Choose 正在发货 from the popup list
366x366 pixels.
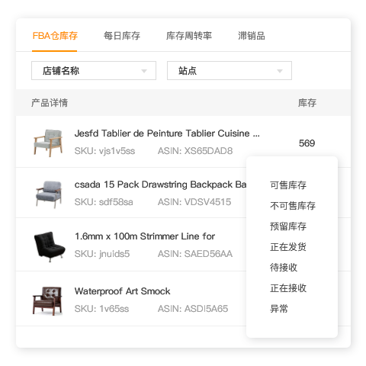pyautogui.click(x=288, y=247)
